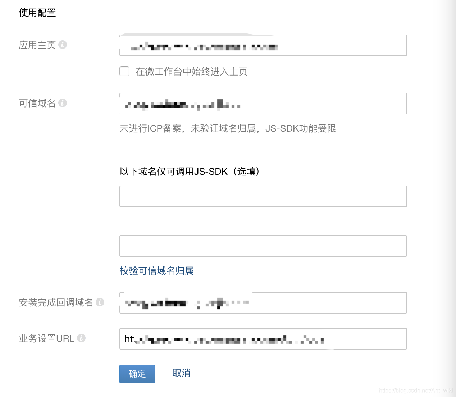Click the 在微工作台中始终进入主页 checkbox label text

[192, 72]
